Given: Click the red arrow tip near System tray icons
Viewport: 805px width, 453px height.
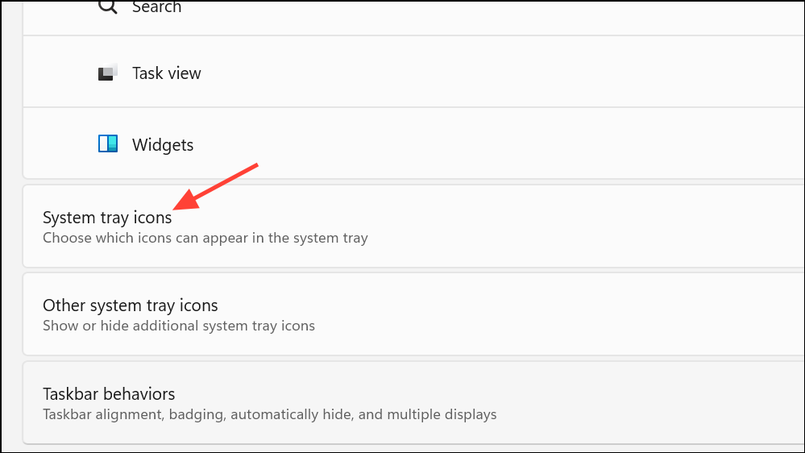Looking at the screenshot, I should pyautogui.click(x=176, y=207).
